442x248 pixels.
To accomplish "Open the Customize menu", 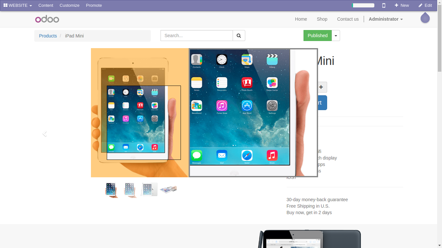I will click(70, 5).
